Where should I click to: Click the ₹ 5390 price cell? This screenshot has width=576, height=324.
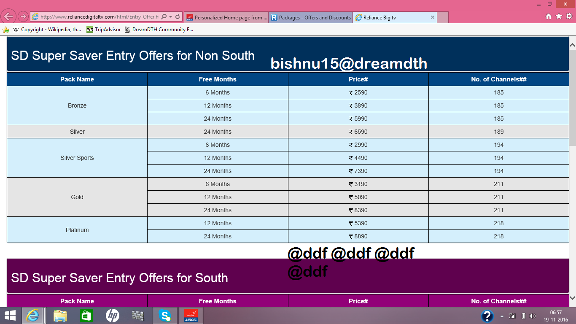coord(358,223)
